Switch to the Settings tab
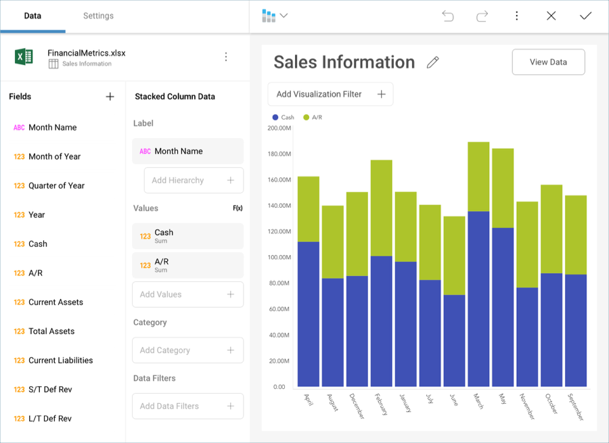This screenshot has width=609, height=443. (98, 16)
